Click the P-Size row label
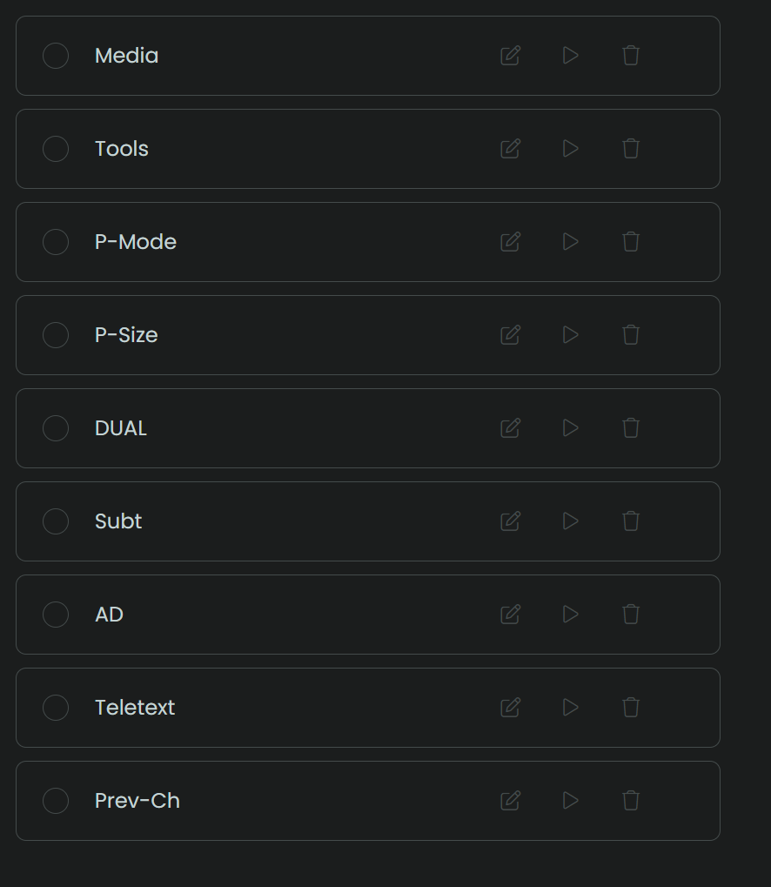 pyautogui.click(x=126, y=335)
